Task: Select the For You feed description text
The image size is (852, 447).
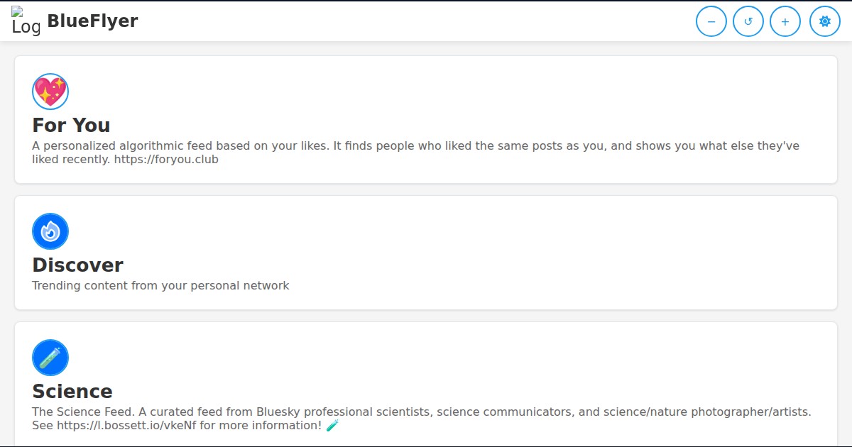Action: 415,153
